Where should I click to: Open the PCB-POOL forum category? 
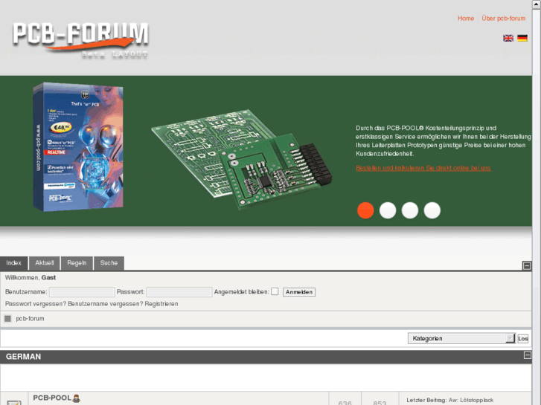pos(52,398)
